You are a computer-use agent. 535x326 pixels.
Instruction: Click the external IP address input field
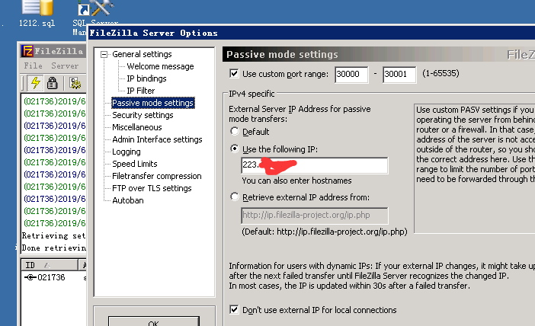314,165
